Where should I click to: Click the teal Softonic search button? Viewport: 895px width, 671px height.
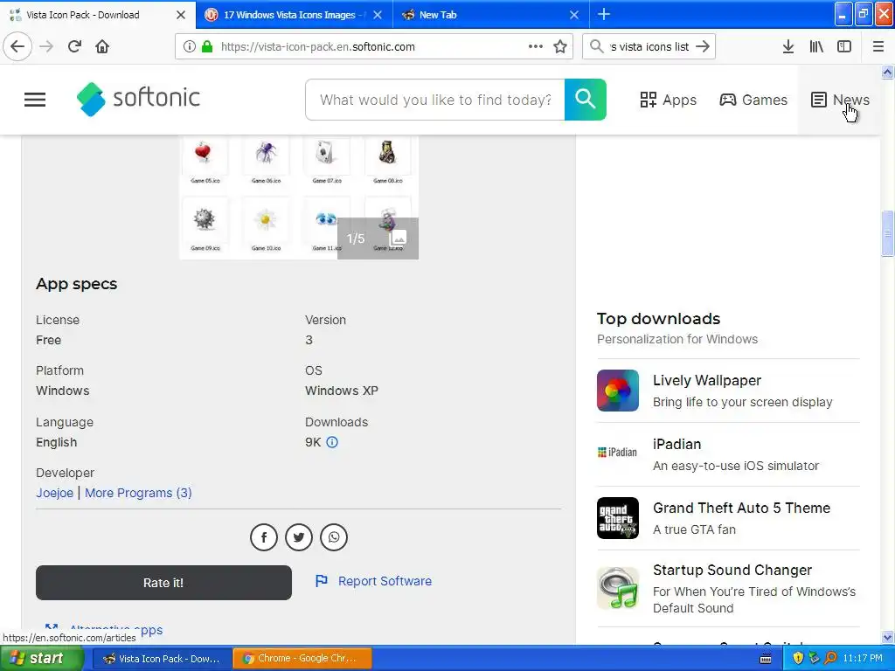click(585, 100)
